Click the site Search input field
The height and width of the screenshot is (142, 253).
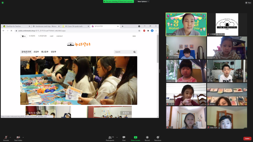[123, 52]
